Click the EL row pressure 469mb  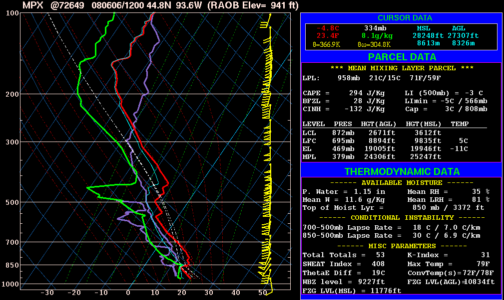(x=343, y=149)
